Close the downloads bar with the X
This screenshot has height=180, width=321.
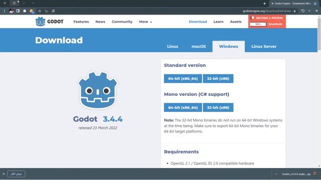click(4, 174)
